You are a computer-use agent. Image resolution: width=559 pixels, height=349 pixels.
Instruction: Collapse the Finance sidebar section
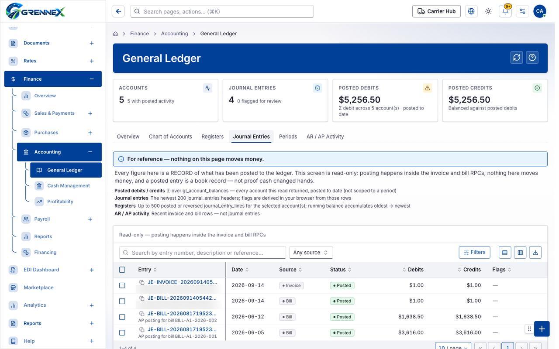(x=92, y=79)
